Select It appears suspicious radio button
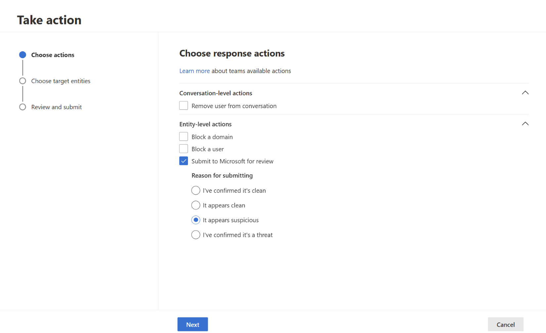The width and height of the screenshot is (546, 333). 196,220
